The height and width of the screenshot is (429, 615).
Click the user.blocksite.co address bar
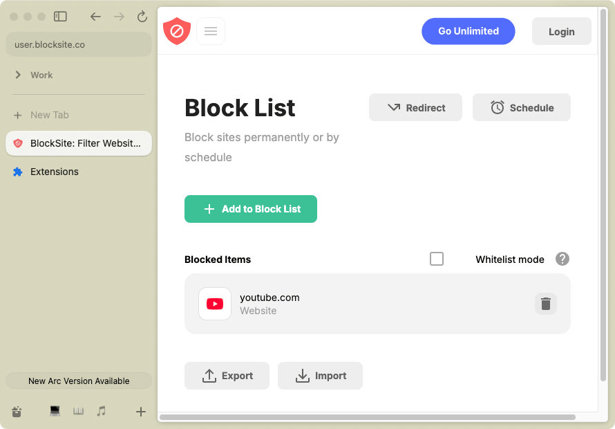79,44
